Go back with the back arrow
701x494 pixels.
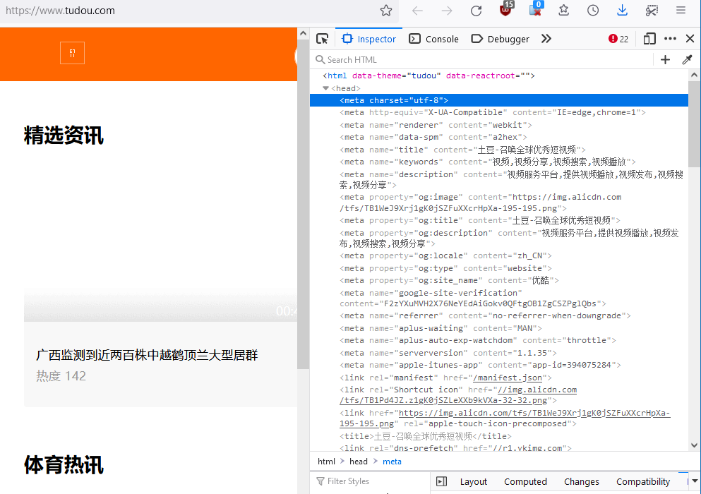pyautogui.click(x=417, y=11)
